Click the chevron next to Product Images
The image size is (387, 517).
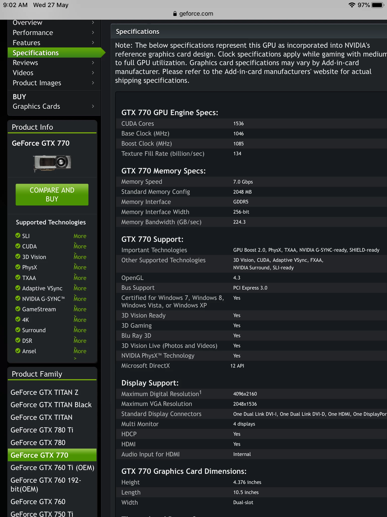tap(93, 83)
